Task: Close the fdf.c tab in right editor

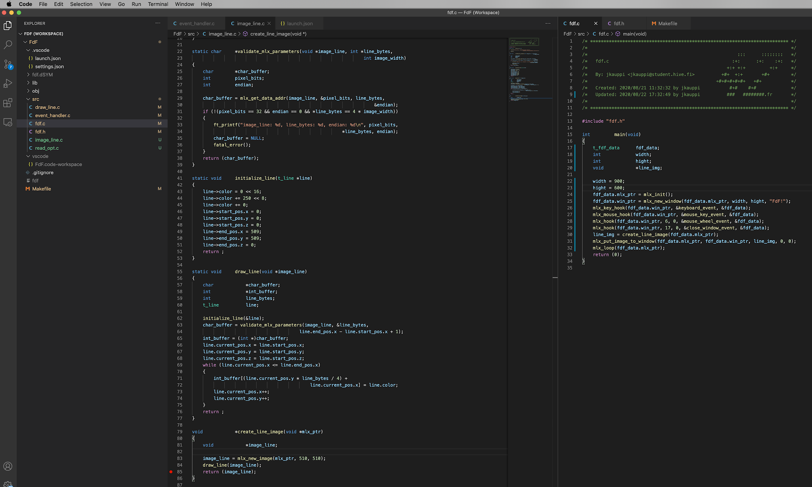Action: pos(596,23)
